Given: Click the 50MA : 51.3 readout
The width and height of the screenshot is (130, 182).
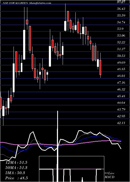Looking at the screenshot, I should [x=16, y=168].
